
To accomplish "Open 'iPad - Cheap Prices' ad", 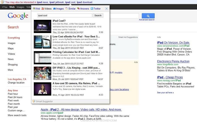I will tap(170, 77).
